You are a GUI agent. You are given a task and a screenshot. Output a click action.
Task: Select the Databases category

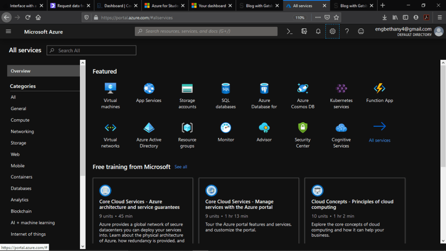point(21,188)
